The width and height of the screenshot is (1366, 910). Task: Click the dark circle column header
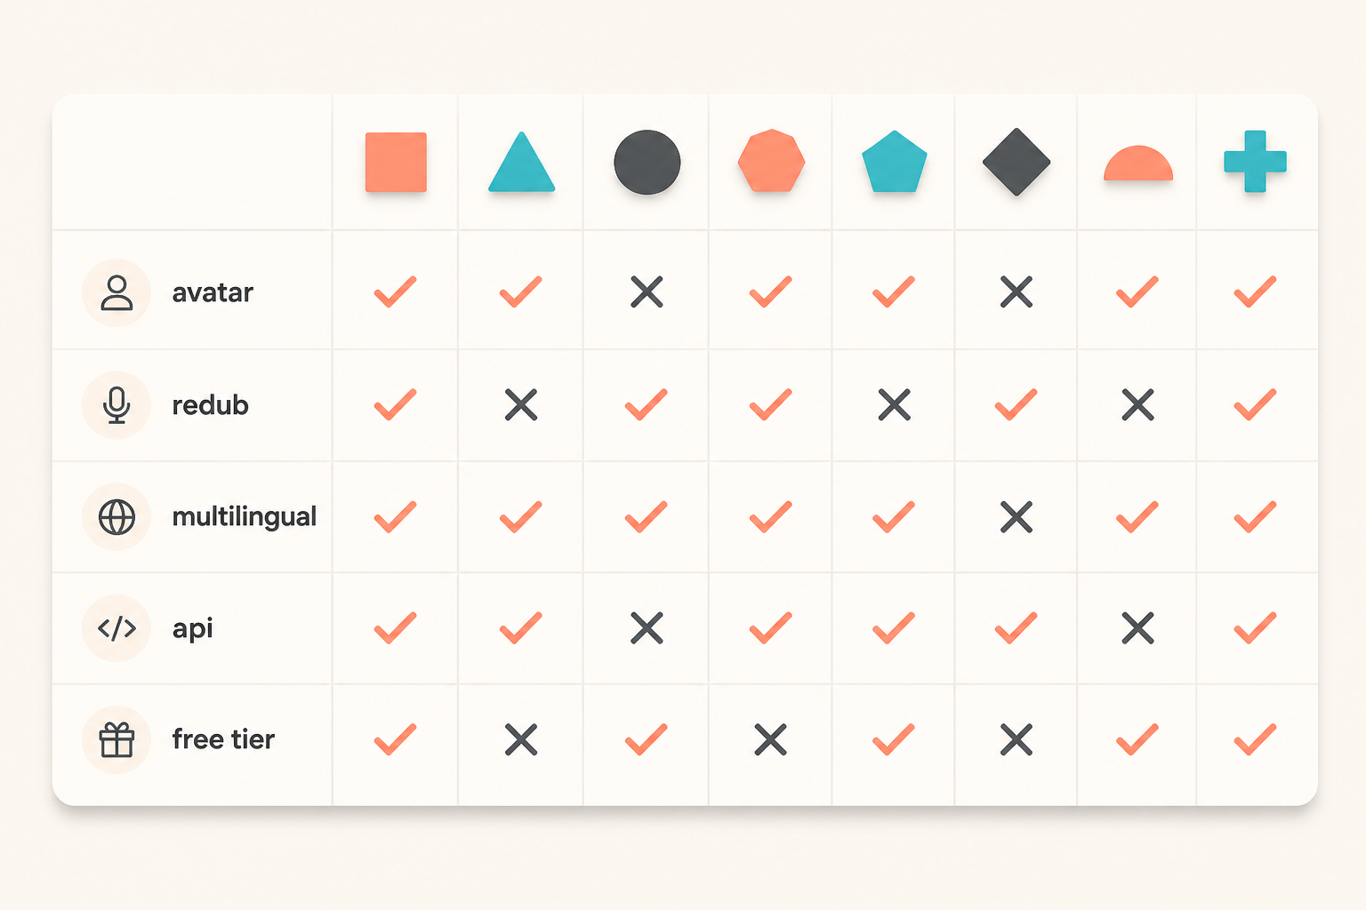pyautogui.click(x=647, y=162)
